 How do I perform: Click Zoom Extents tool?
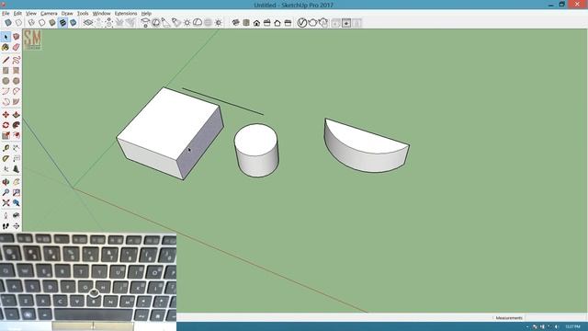tap(6, 203)
